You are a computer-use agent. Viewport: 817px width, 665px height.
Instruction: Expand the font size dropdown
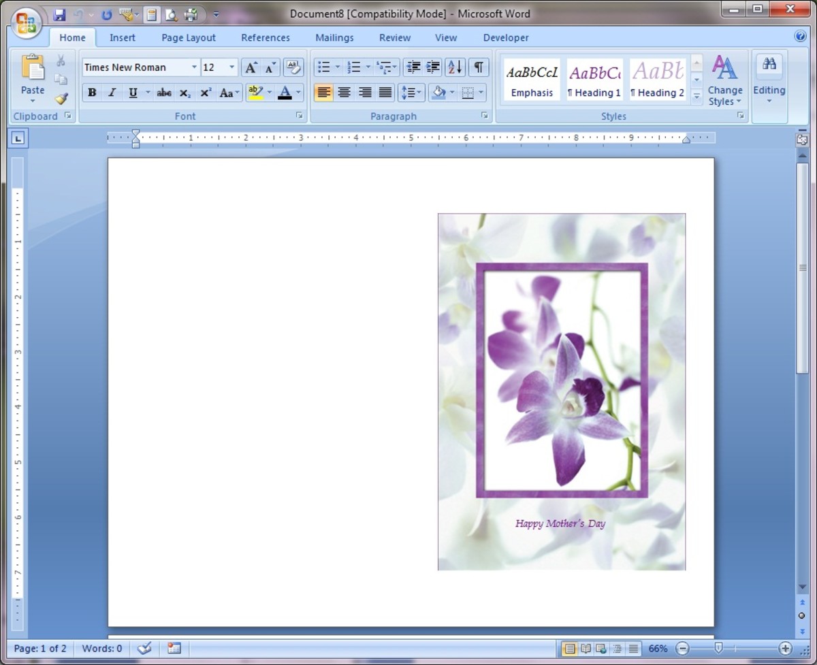click(x=231, y=67)
